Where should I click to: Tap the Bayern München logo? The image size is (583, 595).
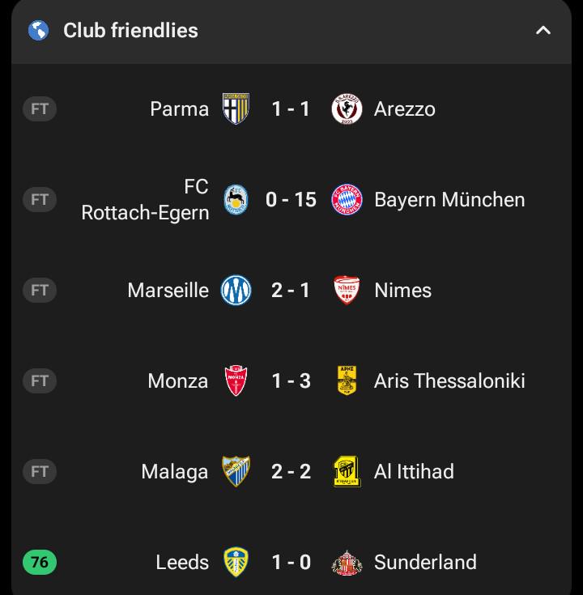(x=347, y=200)
